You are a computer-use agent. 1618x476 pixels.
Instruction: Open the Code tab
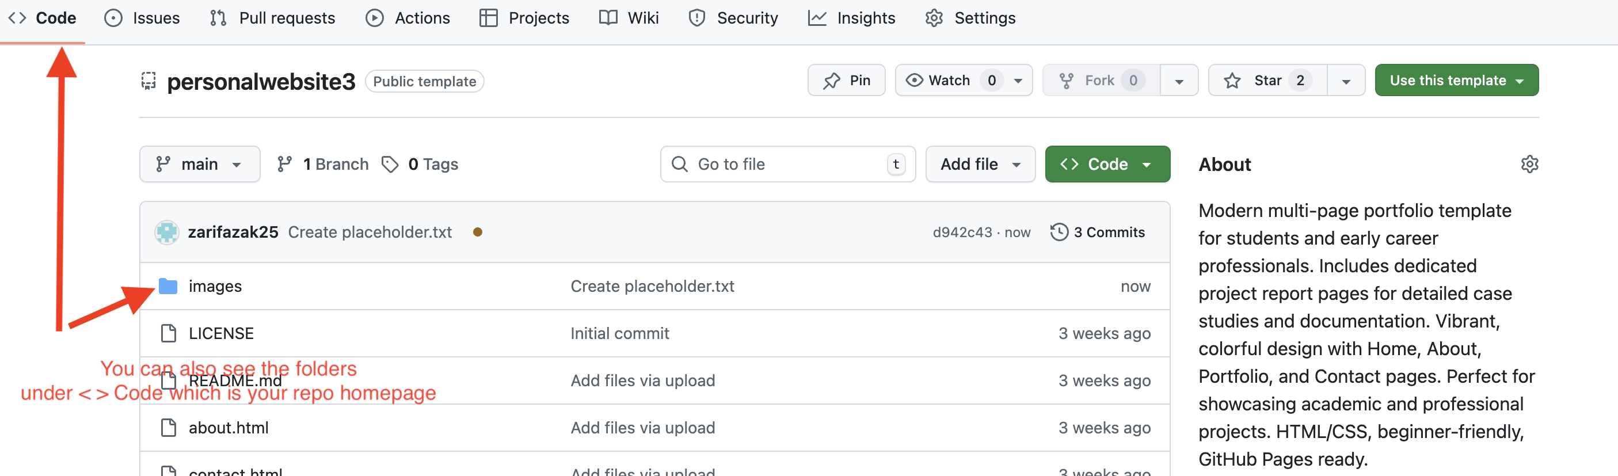point(42,18)
